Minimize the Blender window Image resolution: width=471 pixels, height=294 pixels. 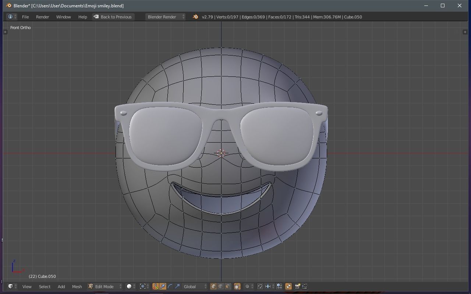pyautogui.click(x=426, y=6)
